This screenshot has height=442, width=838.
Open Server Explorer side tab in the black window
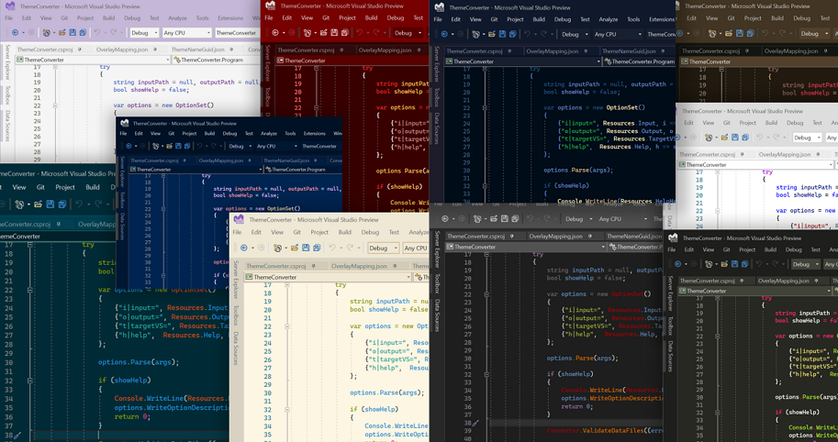(670, 293)
